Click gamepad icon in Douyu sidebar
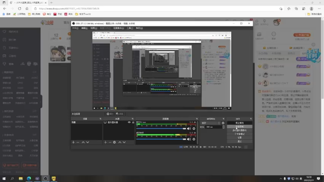This screenshot has height=182, width=324. [4, 56]
